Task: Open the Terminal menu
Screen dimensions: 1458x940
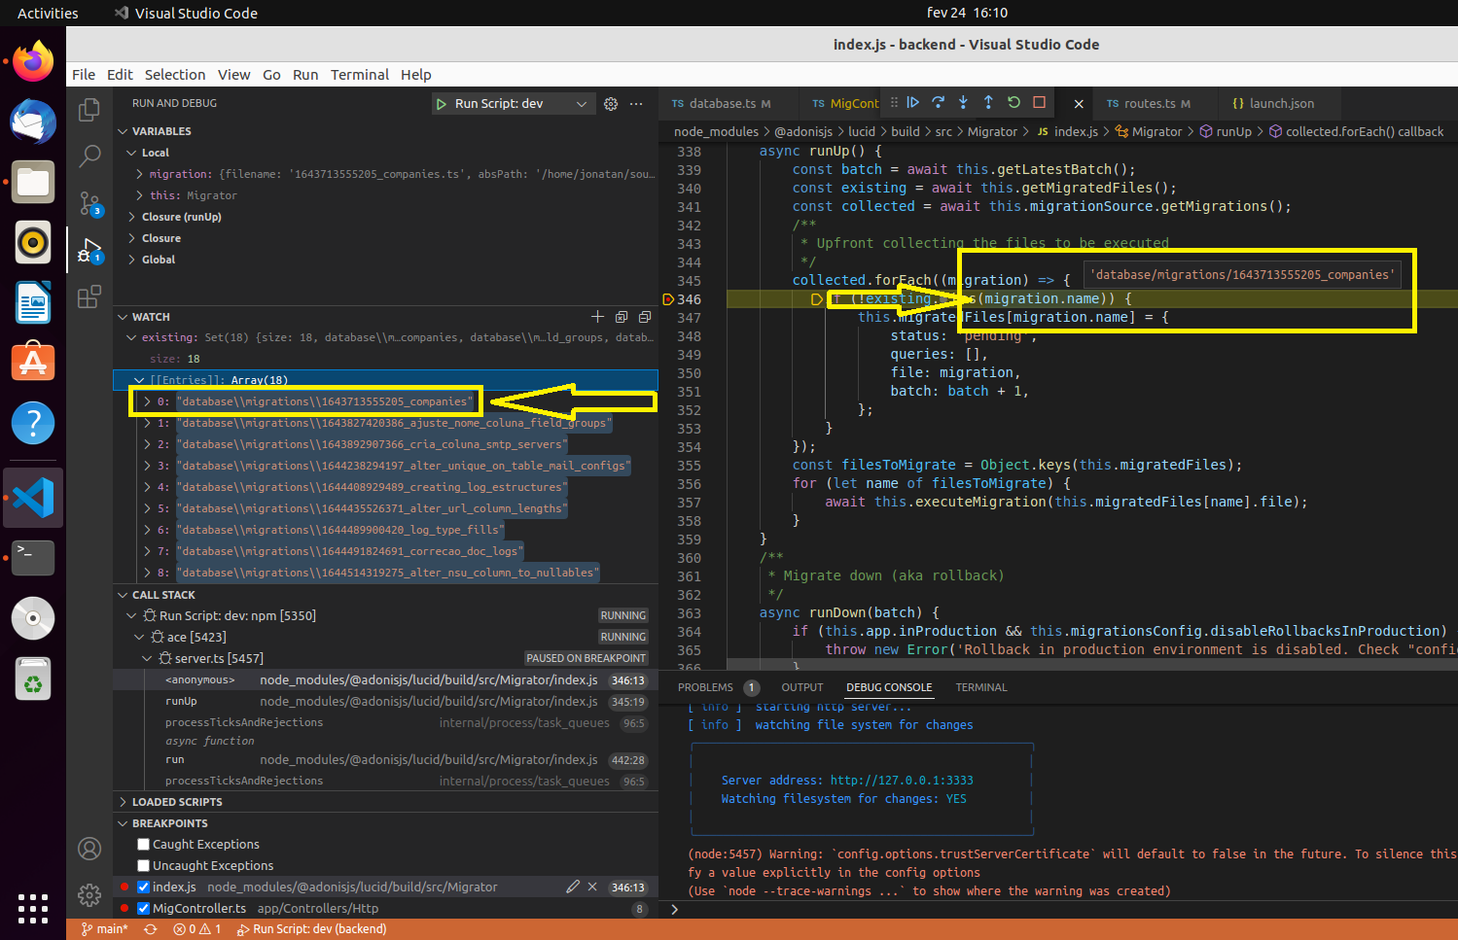Action: coord(360,75)
